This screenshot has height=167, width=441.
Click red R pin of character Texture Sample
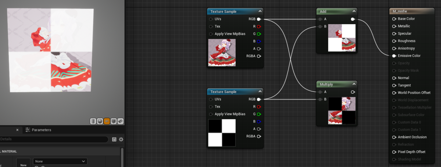259,26
